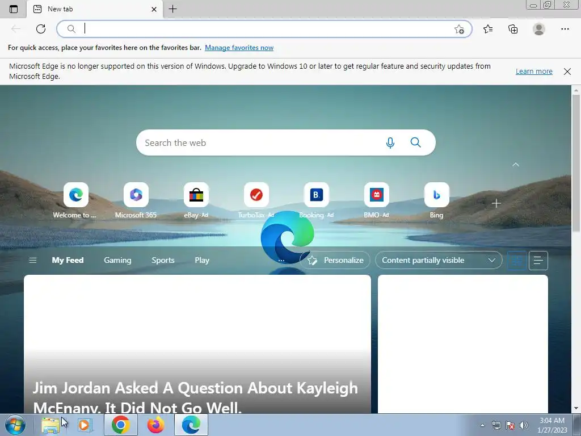The image size is (581, 436).
Task: Open the Microsoft 365 quick link
Action: coord(136,200)
